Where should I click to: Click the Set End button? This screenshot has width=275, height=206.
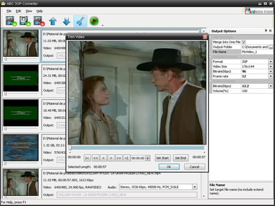click(180, 158)
